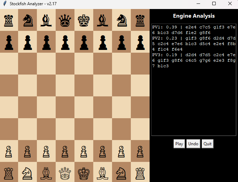The width and height of the screenshot is (238, 182).
Task: Select the black rook on a8
Action: click(8, 20)
